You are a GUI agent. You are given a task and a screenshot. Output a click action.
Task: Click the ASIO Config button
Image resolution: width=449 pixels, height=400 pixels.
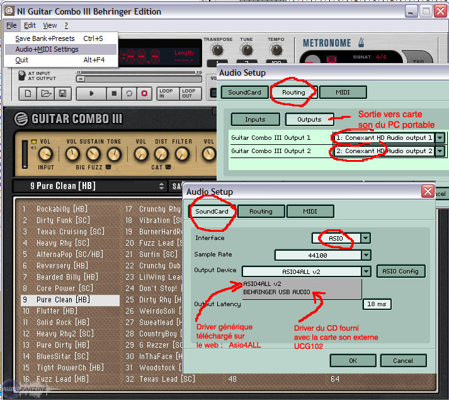point(401,271)
